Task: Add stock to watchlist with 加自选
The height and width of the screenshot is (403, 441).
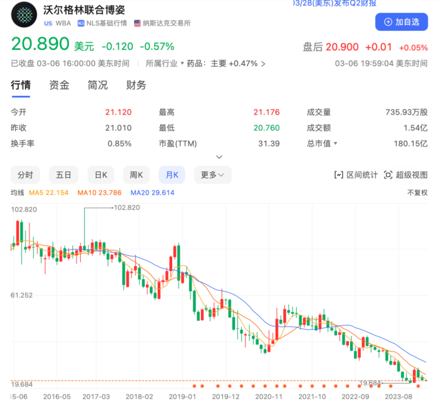Action: pyautogui.click(x=402, y=22)
